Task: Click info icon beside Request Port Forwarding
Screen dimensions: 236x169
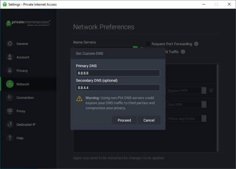Action: pos(196,44)
